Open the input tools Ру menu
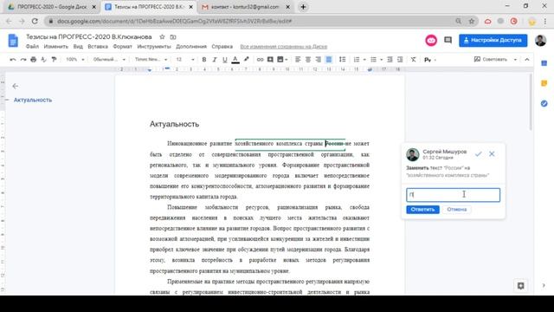Screen dimensions: 554x312 (x=430, y=60)
